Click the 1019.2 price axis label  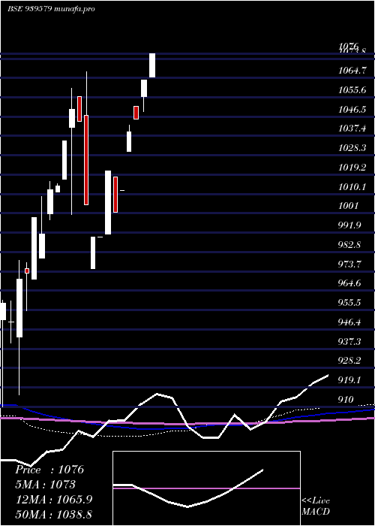point(352,168)
